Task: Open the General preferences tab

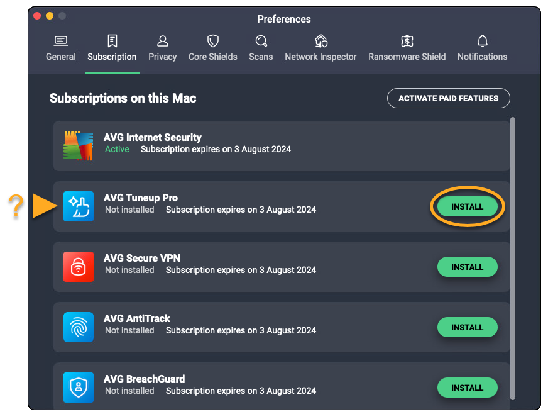Action: 61,48
